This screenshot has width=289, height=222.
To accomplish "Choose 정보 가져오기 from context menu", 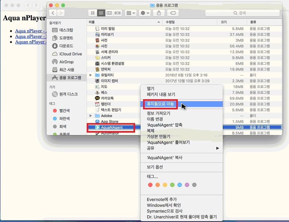I will click(182, 113).
